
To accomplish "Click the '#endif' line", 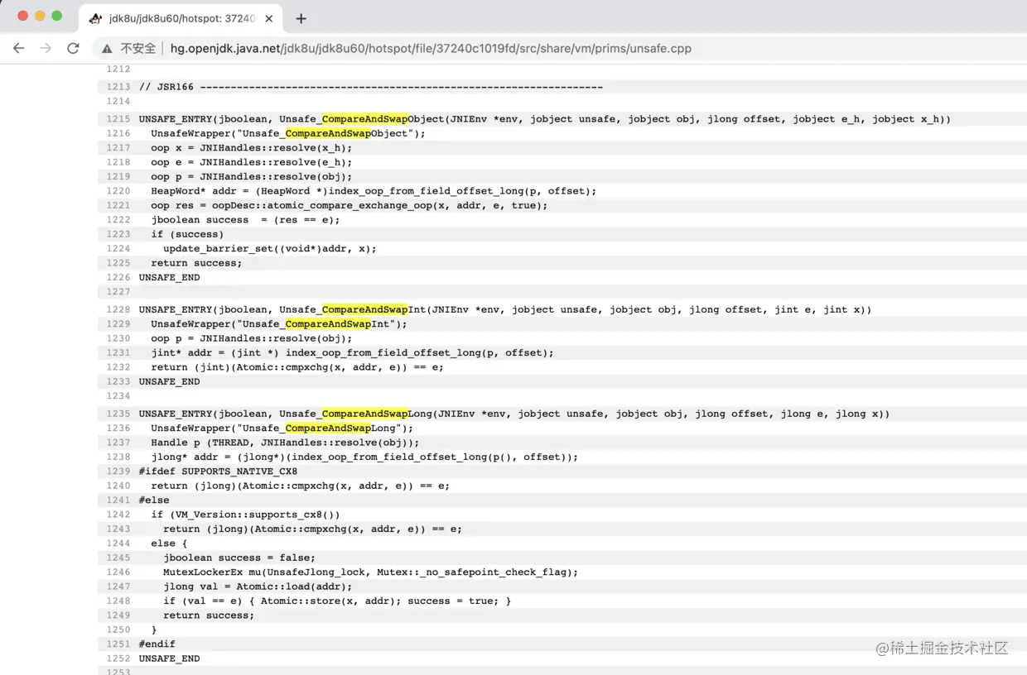I will pyautogui.click(x=157, y=644).
